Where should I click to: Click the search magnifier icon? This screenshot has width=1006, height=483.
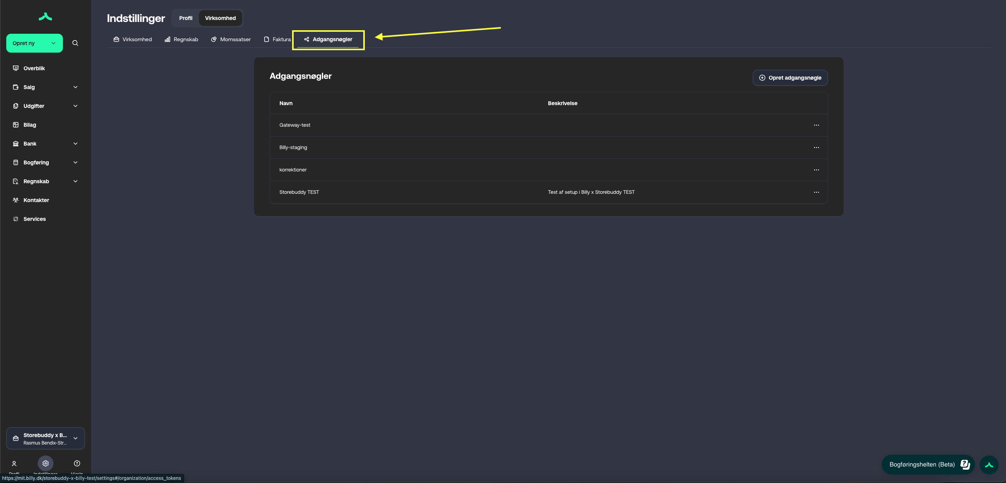pyautogui.click(x=75, y=43)
